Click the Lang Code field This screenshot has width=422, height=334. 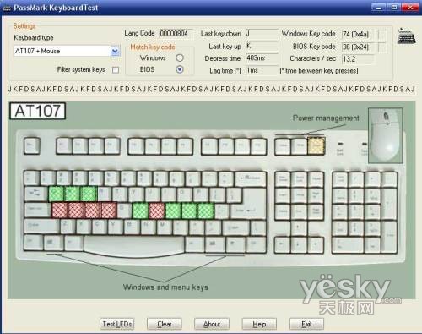(x=176, y=34)
